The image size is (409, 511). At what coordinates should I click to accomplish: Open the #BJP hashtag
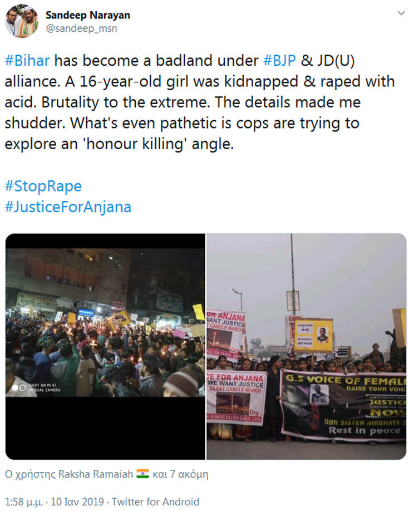pyautogui.click(x=279, y=61)
